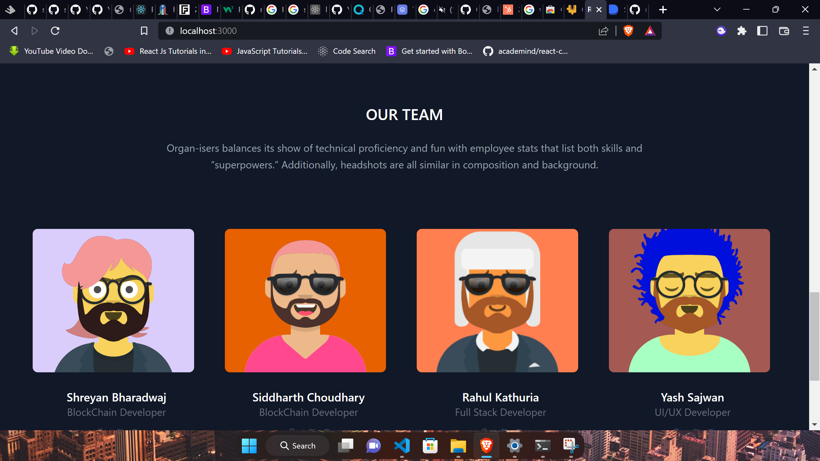Bookmark this page using bookmark icon
Image resolution: width=820 pixels, height=461 pixels.
click(144, 31)
